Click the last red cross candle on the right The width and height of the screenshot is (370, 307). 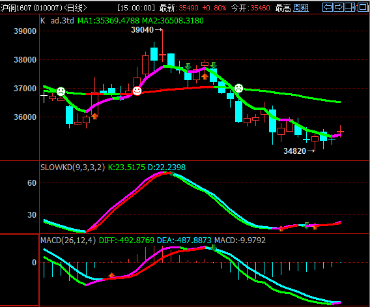pyautogui.click(x=340, y=132)
